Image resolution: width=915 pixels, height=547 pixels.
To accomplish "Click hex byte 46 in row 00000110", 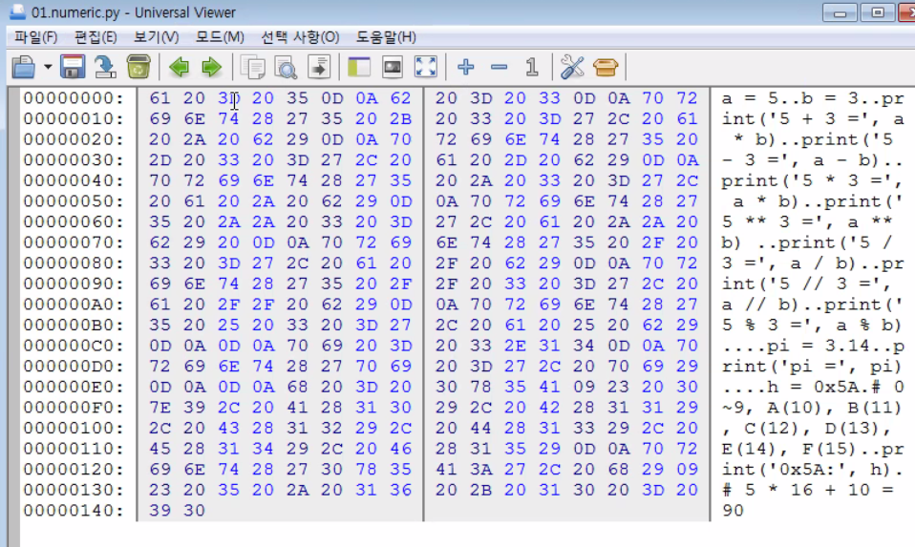I will (401, 449).
